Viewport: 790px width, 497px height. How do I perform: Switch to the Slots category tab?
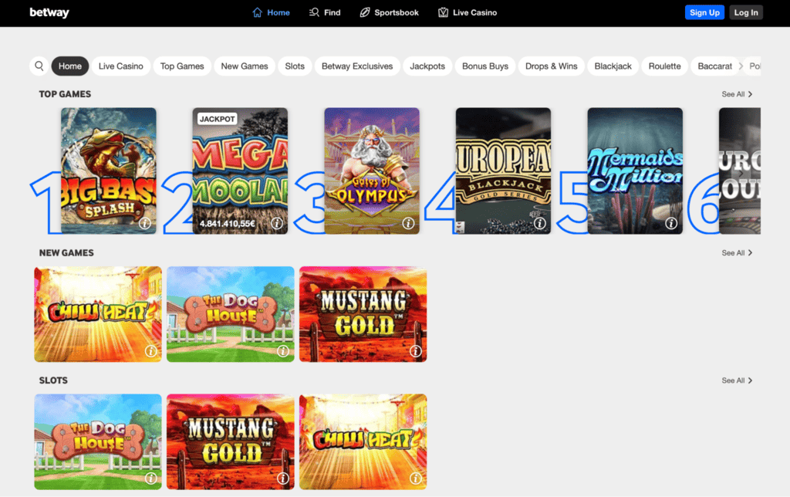(x=294, y=66)
